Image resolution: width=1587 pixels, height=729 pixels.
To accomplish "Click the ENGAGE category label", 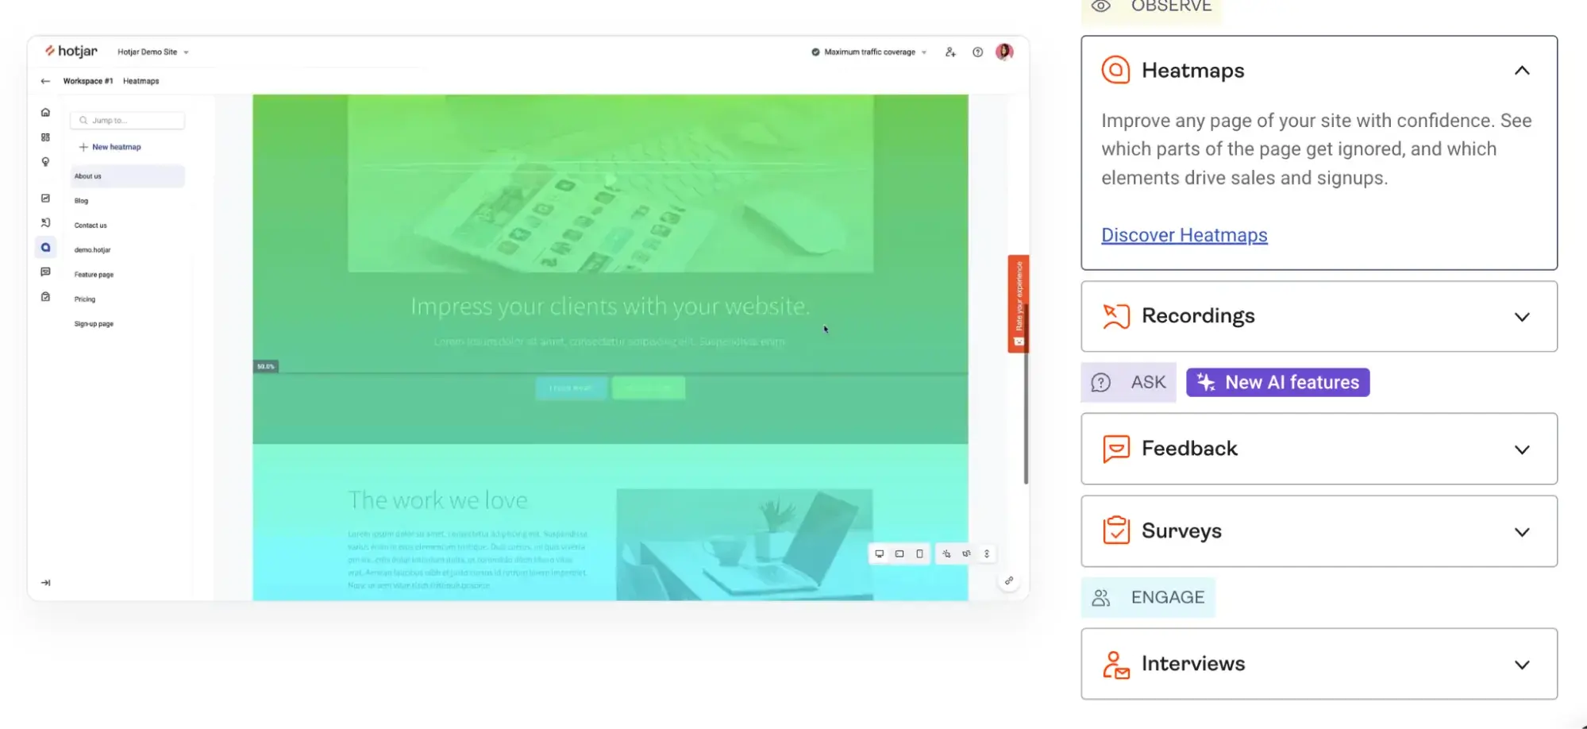I will 1148,598.
